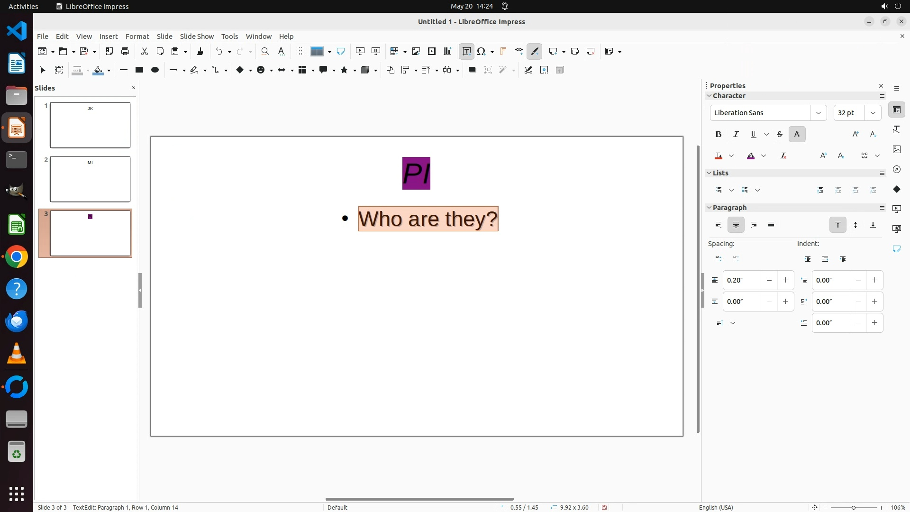Toggle Italic text formatting
Viewport: 910px width, 512px height.
tap(736, 134)
